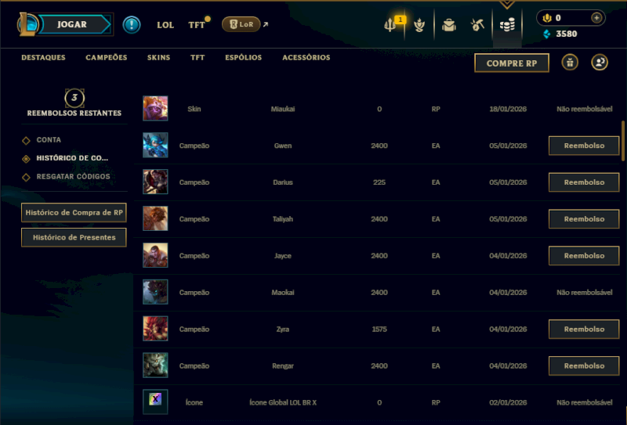Click the Store coins icon
627x425 pixels.
(x=507, y=25)
